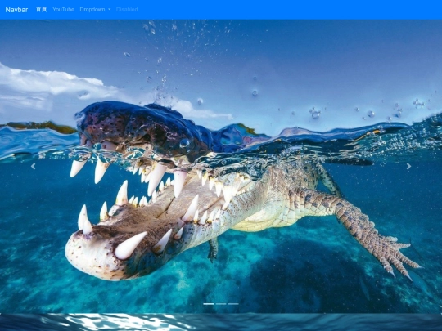Viewport: 442px width, 331px height.
Task: Open the Chinese home link in navbar
Action: point(42,9)
